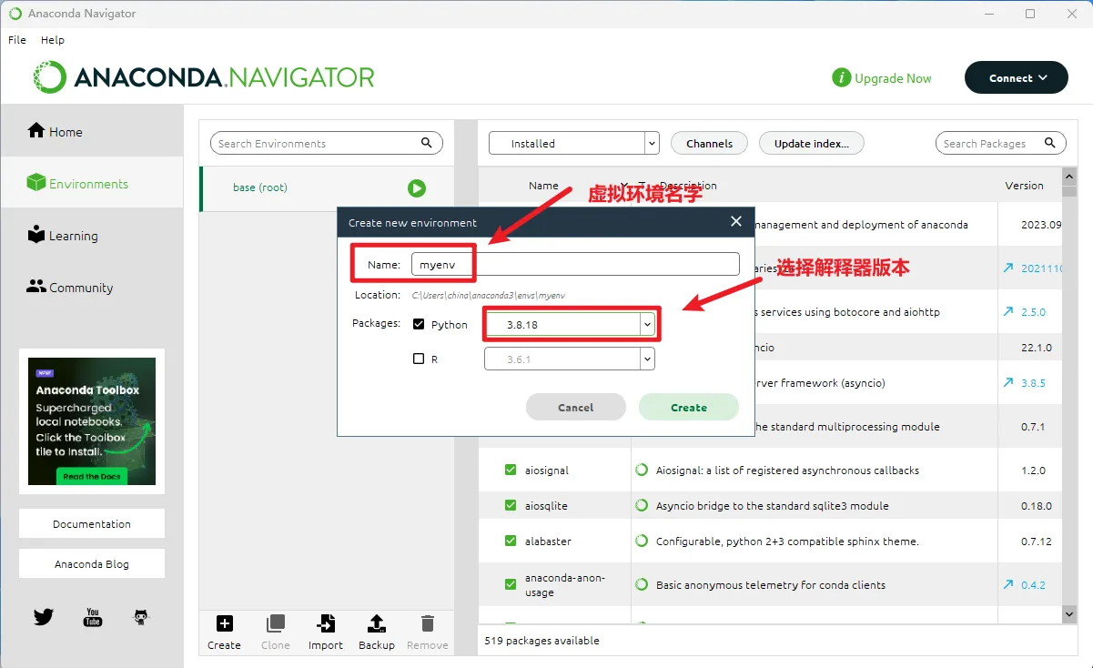Click the Version column header
1093x668 pixels.
point(1024,185)
